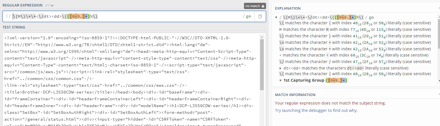Open the Try launching the debugger link
Image resolution: width=440 pixels, height=126 pixels.
click(316, 110)
